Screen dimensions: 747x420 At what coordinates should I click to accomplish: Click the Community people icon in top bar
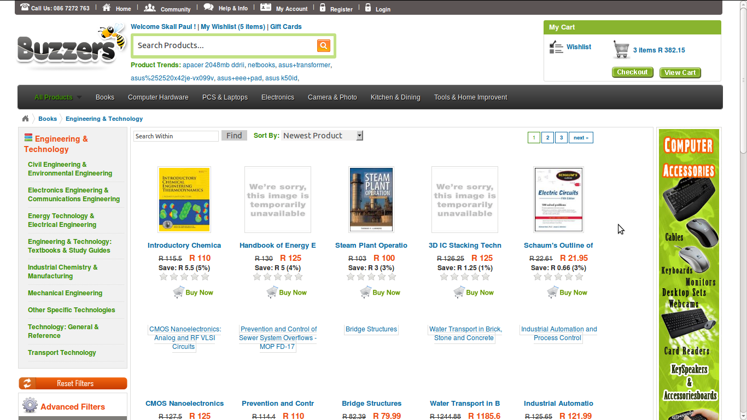(149, 7)
